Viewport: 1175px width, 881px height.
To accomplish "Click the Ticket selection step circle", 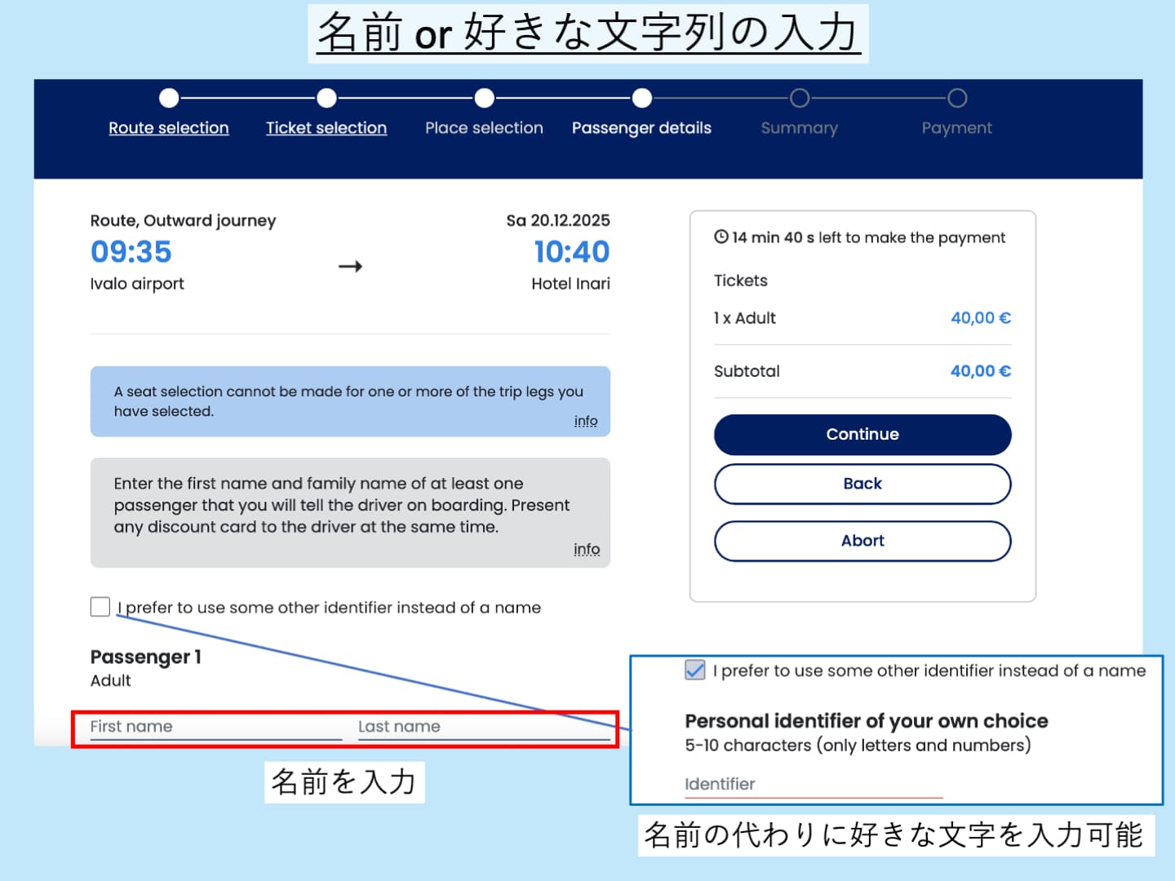I will point(326,99).
